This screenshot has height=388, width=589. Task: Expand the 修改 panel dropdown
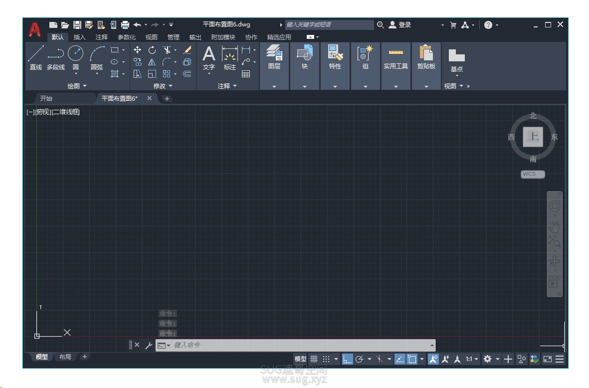click(x=163, y=86)
